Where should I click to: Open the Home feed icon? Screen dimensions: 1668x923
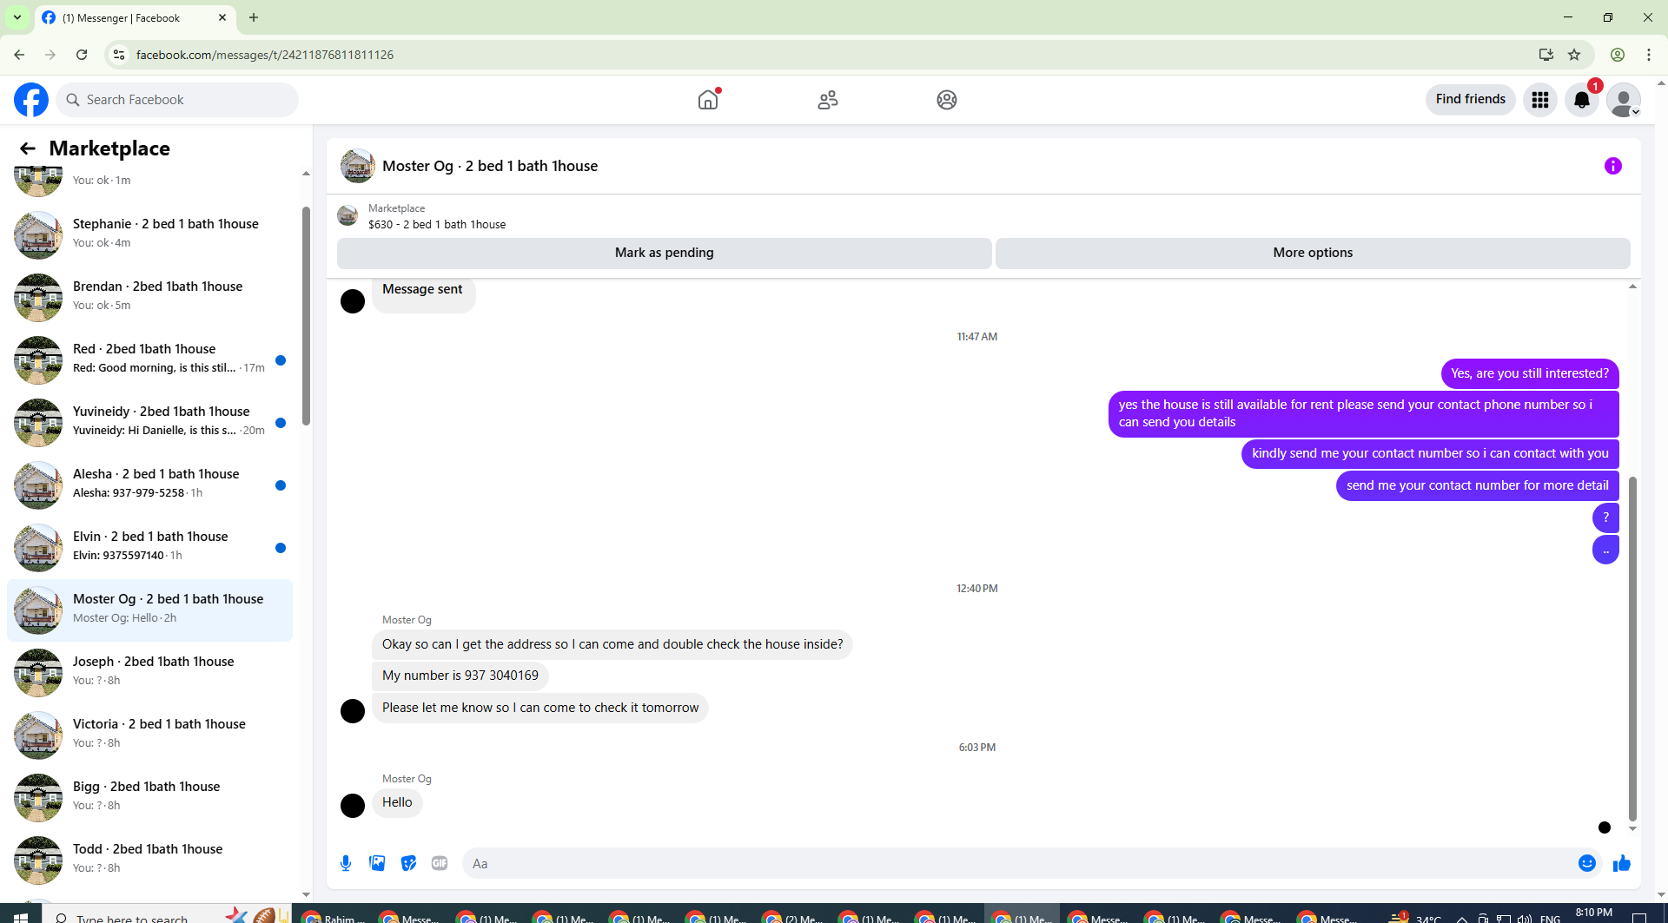708,100
